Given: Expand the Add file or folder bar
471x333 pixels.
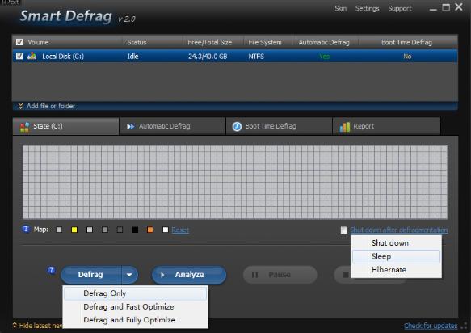Looking at the screenshot, I should [x=235, y=106].
